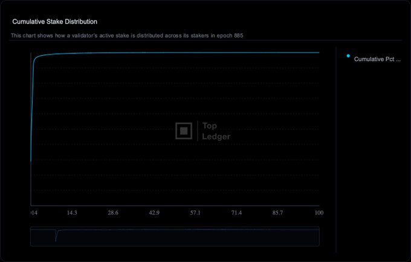The width and height of the screenshot is (411, 262).
Task: Click the right end of the zoom slider
Action: coord(319,236)
